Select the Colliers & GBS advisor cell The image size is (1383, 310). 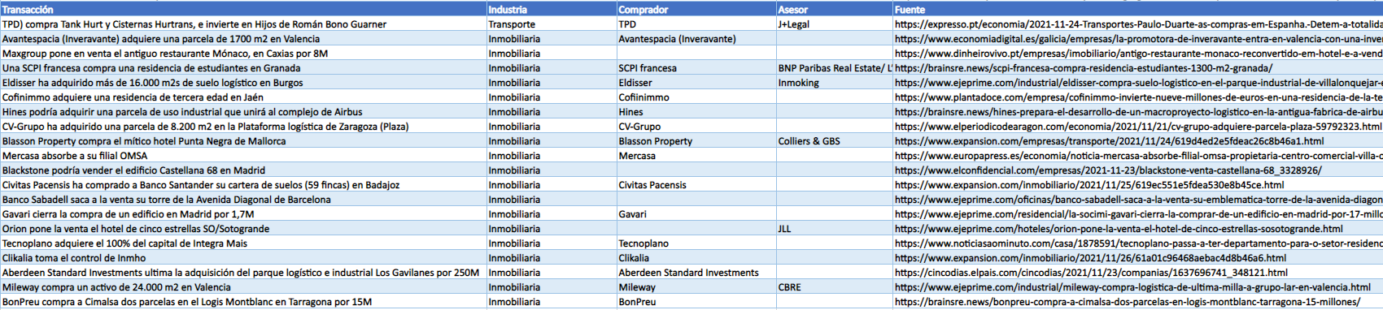835,141
